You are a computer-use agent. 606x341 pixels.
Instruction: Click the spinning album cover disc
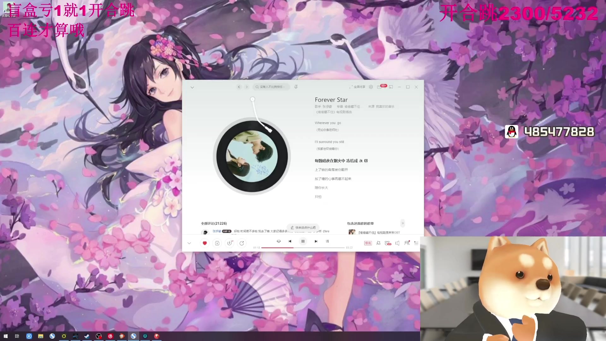coord(252,156)
